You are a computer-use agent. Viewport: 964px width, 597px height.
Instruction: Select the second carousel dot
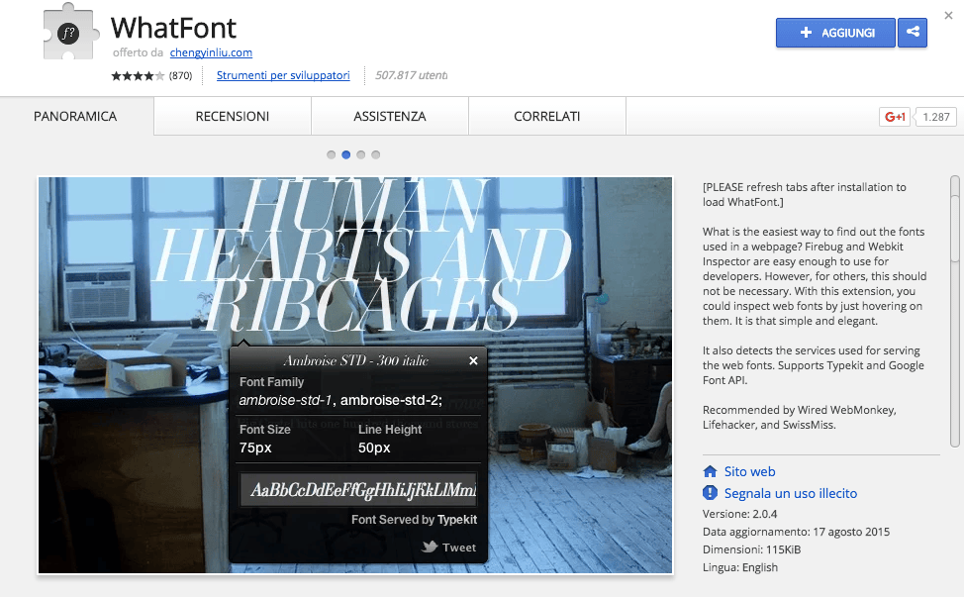coord(345,154)
